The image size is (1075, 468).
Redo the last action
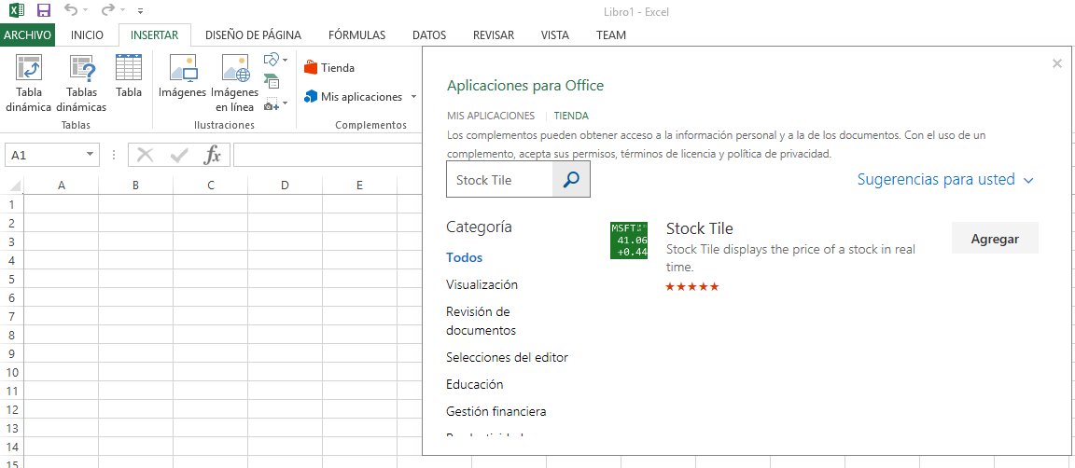pyautogui.click(x=107, y=9)
